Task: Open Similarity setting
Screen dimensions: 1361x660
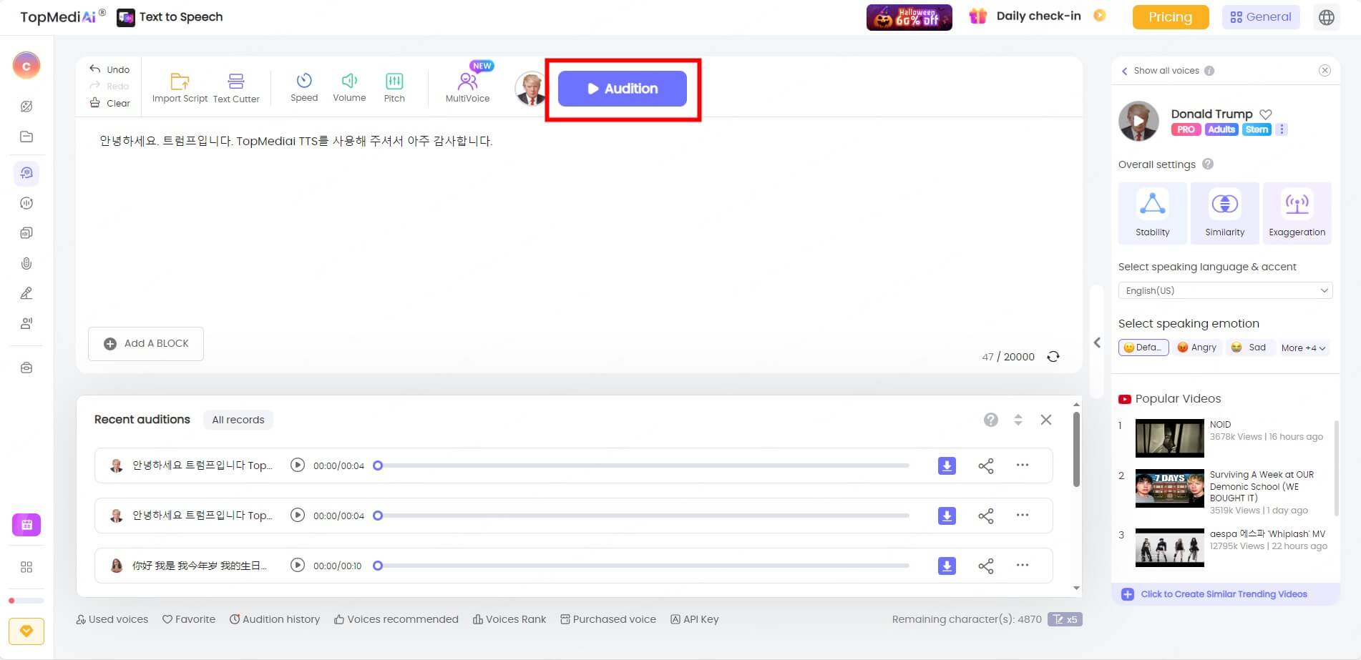Action: click(x=1225, y=213)
